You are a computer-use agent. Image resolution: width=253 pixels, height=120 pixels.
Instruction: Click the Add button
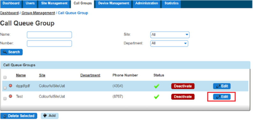click(50, 116)
